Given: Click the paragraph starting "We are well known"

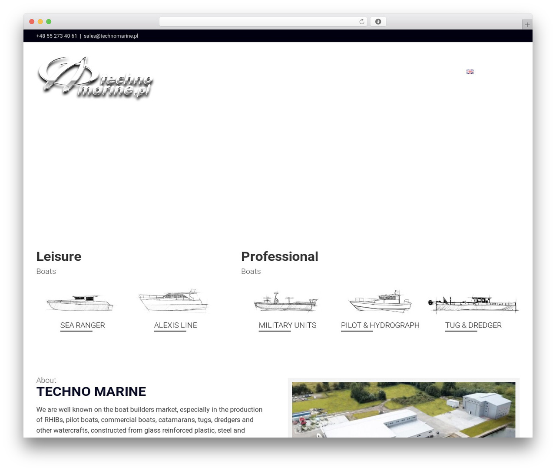Looking at the screenshot, I should [149, 420].
